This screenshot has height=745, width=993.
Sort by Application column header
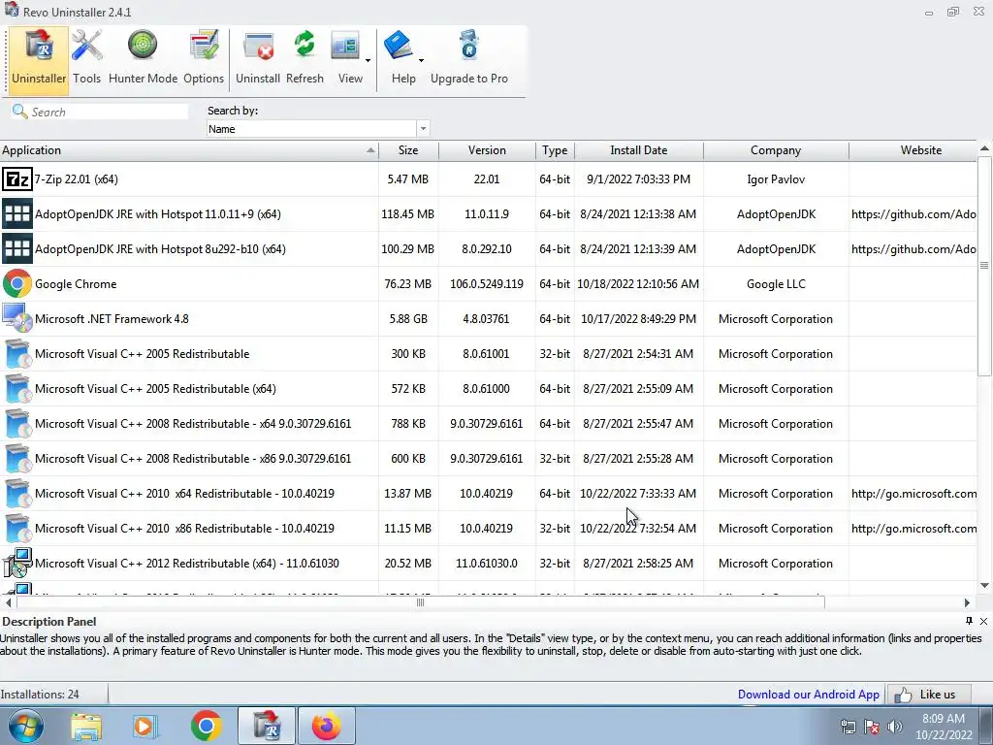point(189,150)
